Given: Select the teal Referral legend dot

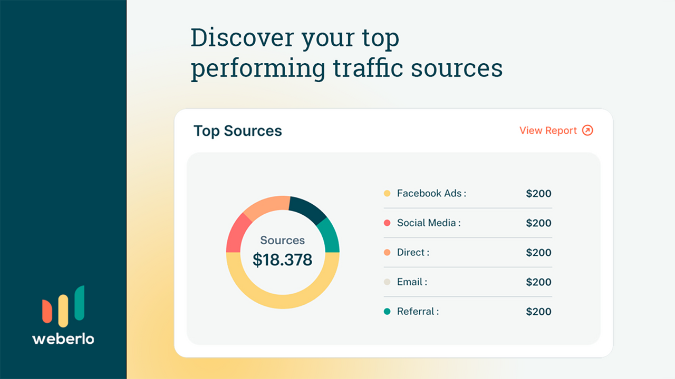Looking at the screenshot, I should (387, 311).
